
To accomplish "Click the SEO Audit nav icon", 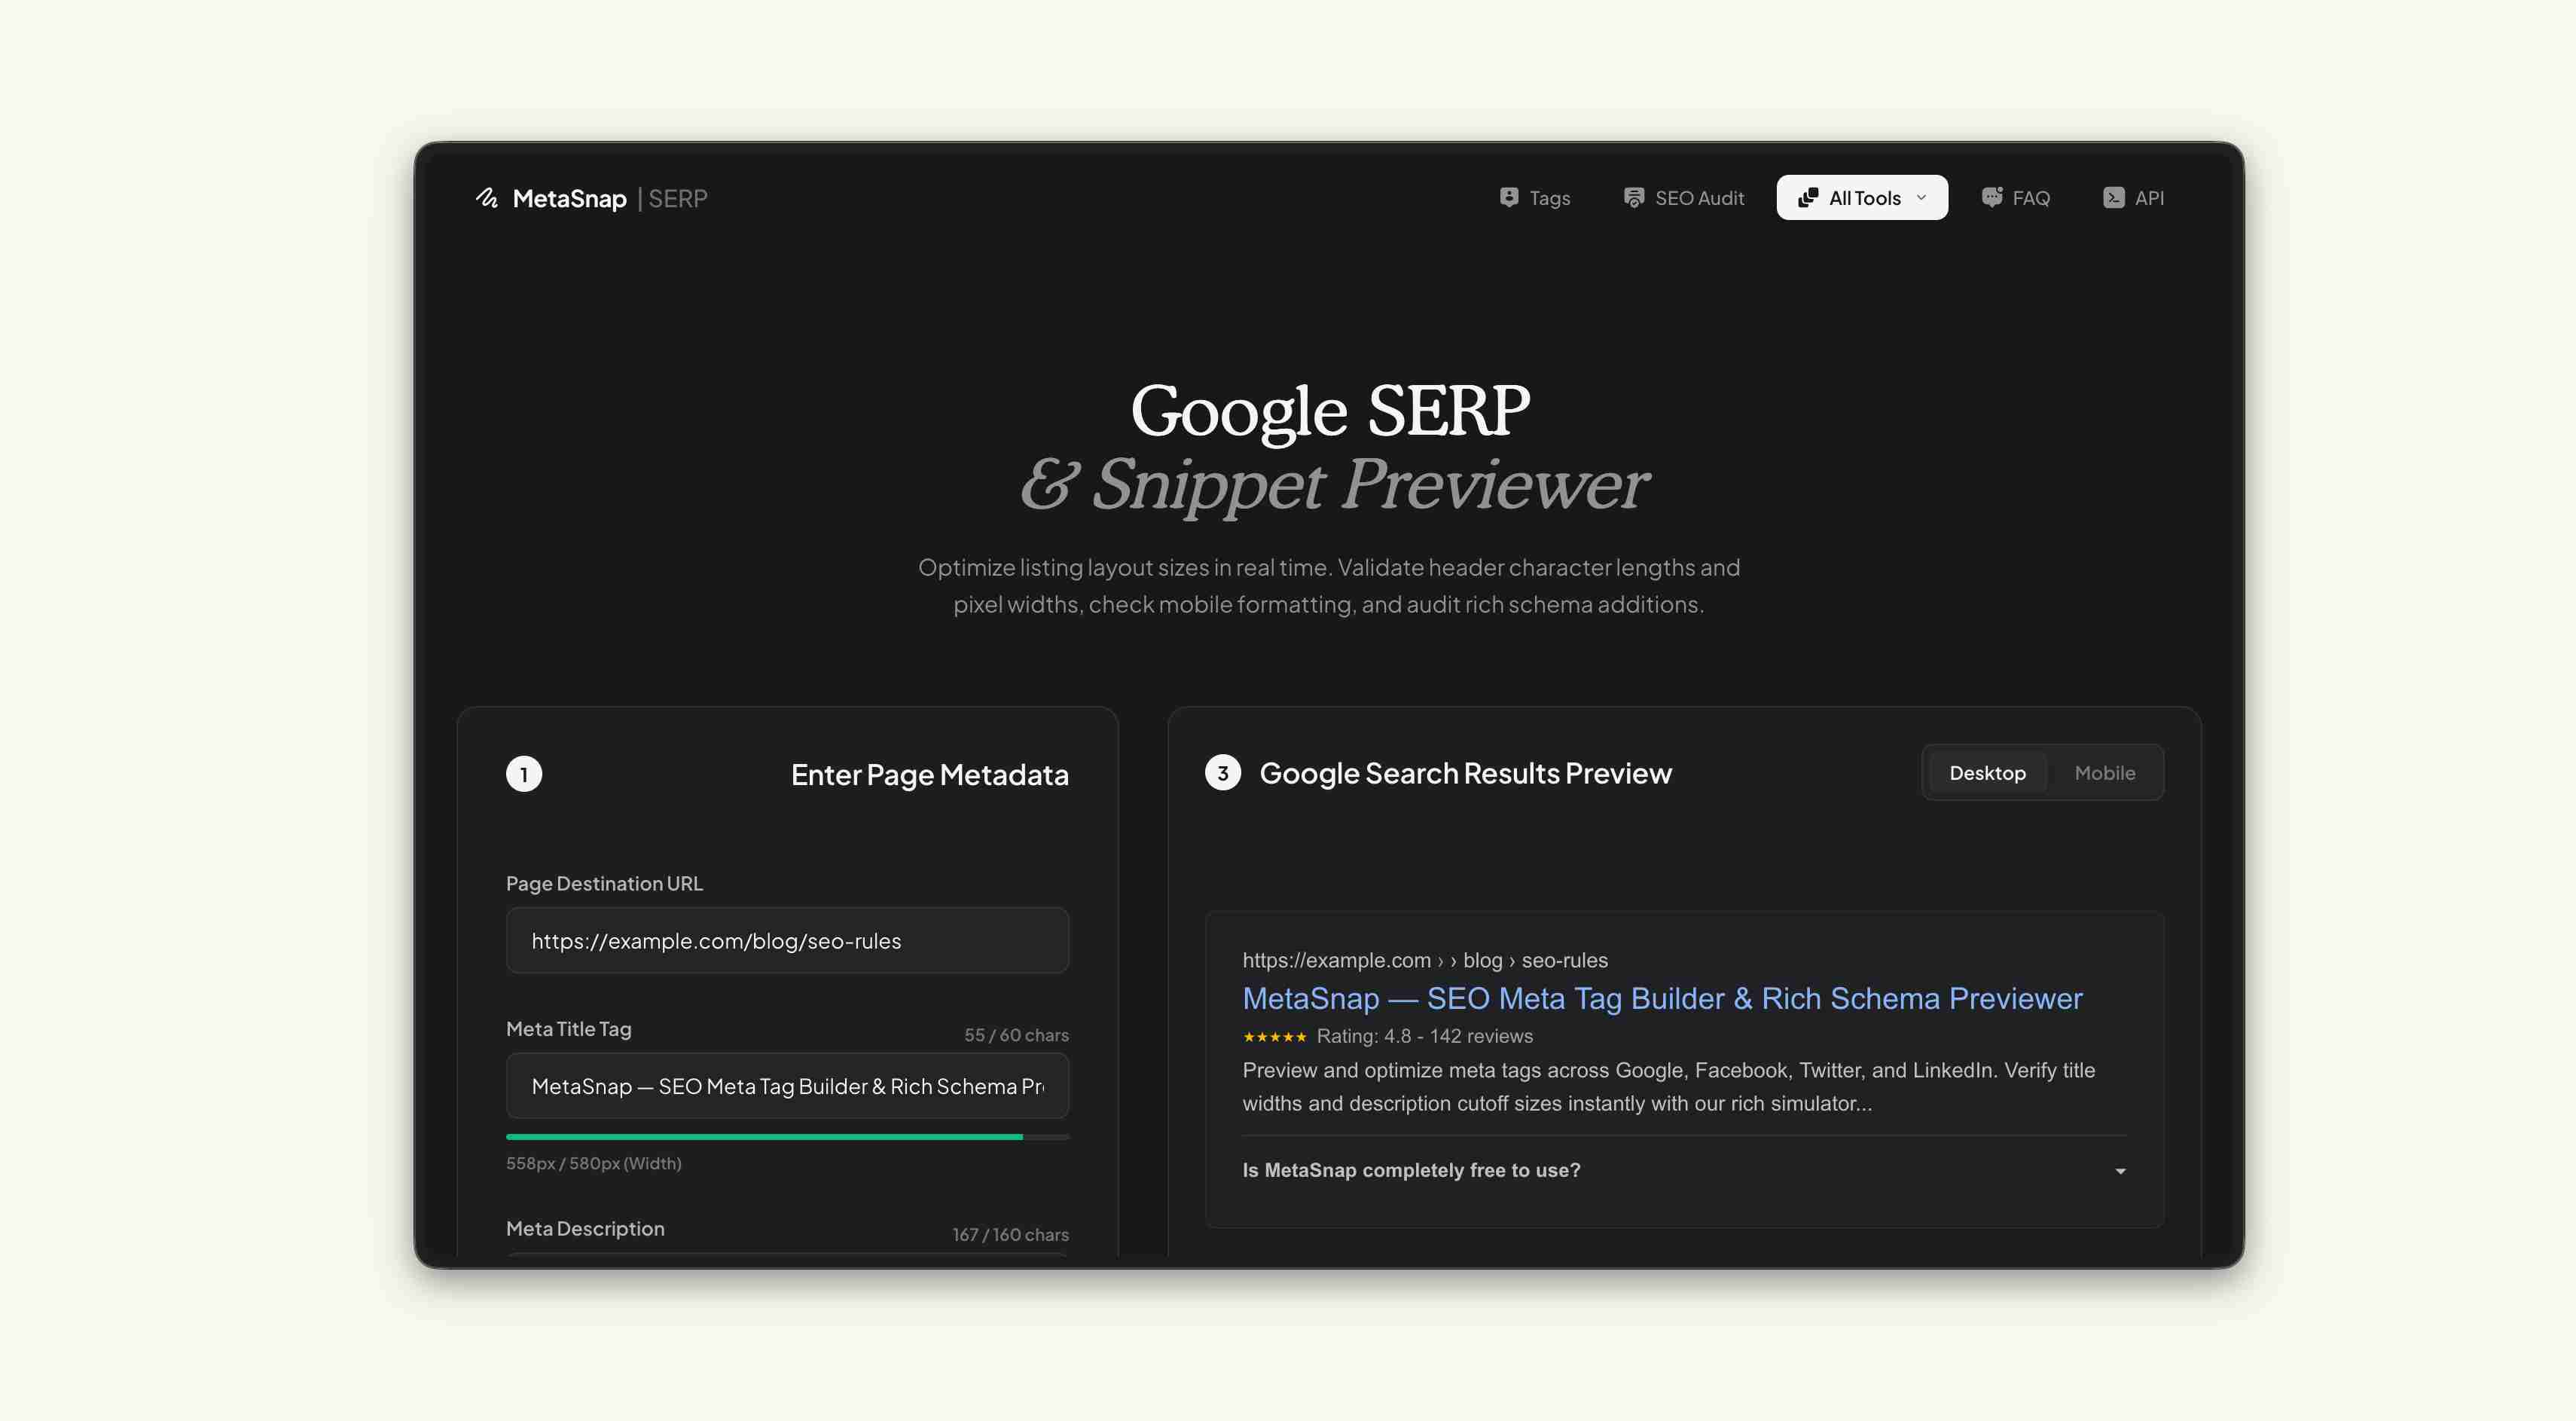I will pyautogui.click(x=1633, y=197).
